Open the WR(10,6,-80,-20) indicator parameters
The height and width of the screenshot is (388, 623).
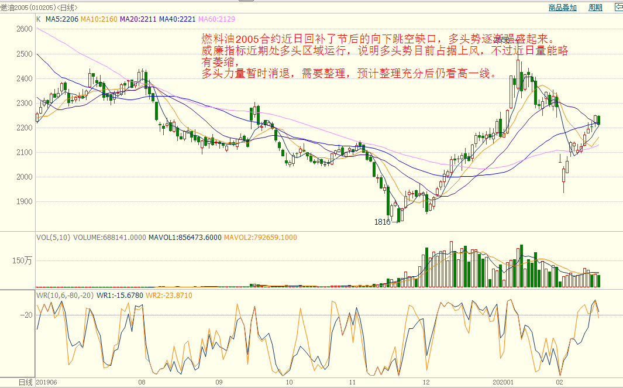[65, 295]
